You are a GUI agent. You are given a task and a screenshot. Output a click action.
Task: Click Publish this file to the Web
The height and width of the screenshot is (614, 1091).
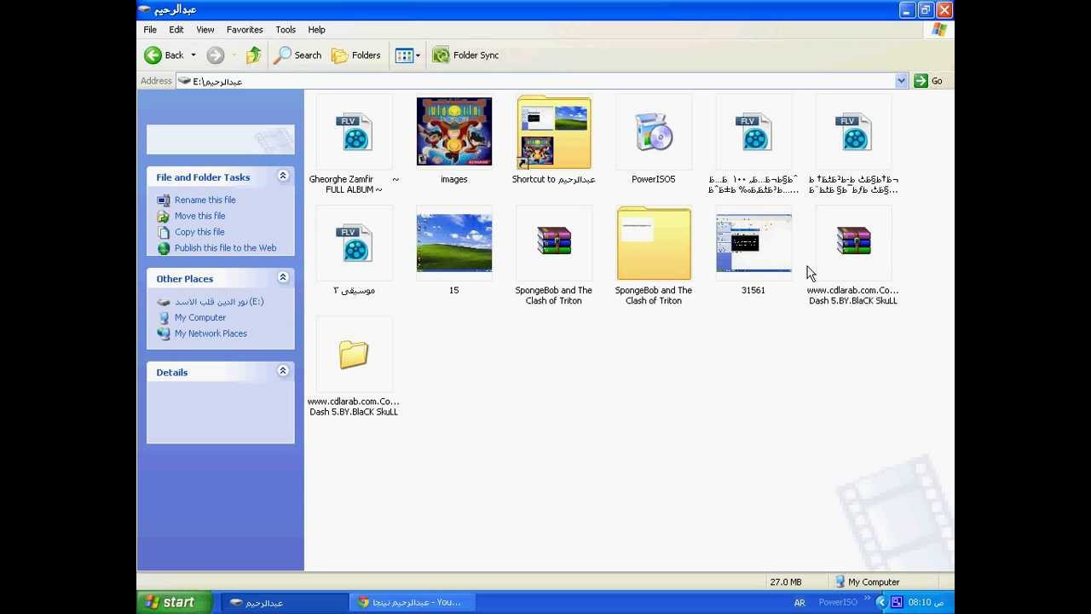coord(225,248)
